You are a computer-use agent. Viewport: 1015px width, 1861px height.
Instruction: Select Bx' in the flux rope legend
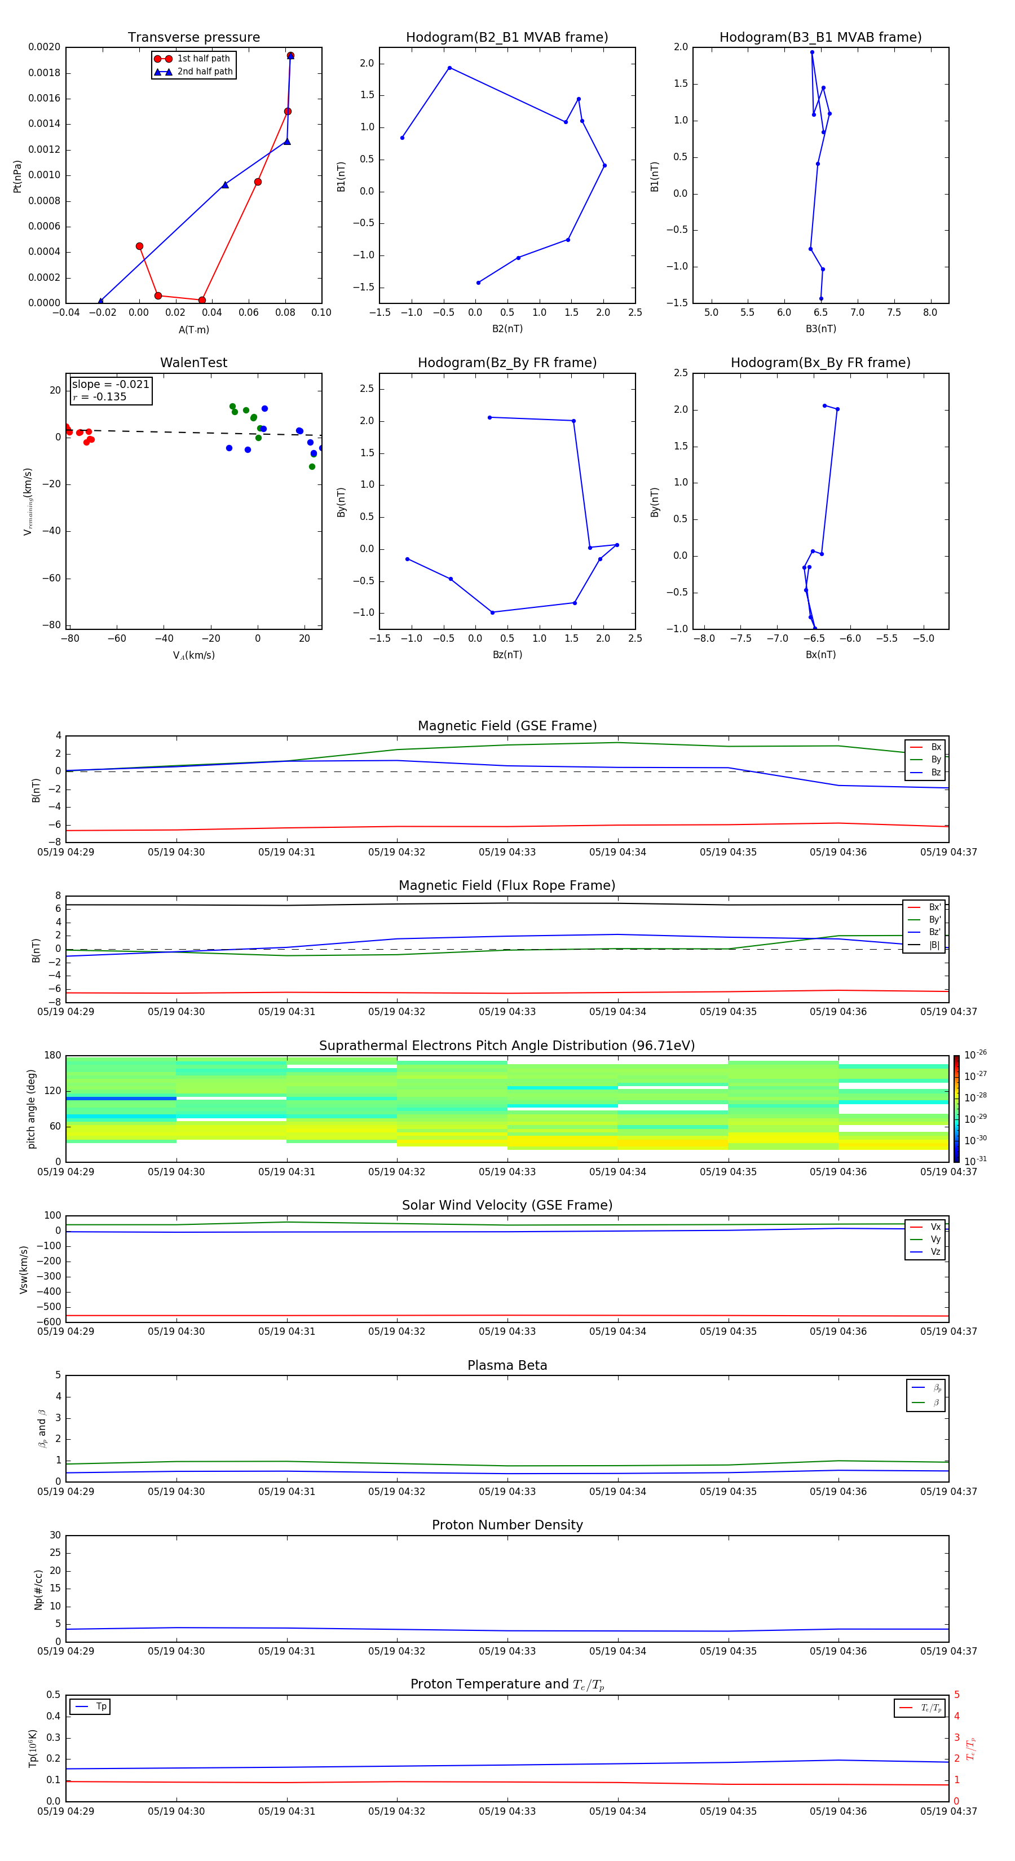point(925,907)
